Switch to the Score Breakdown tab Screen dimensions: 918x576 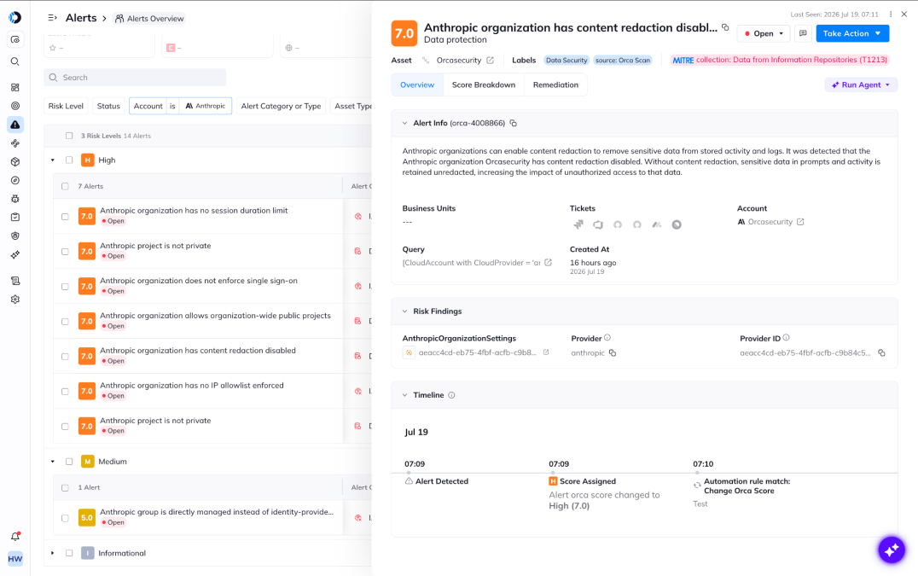[484, 84]
